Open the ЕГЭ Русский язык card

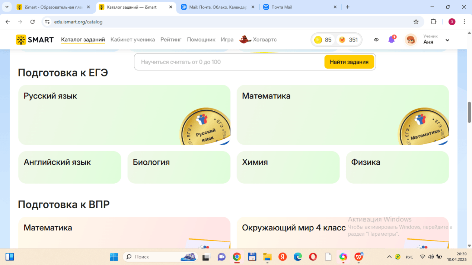click(124, 115)
